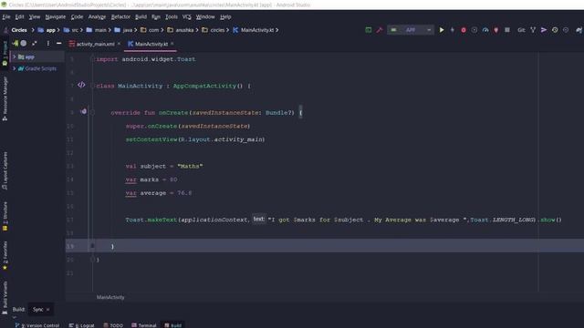Run the app with the green play button
This screenshot has height=328, width=584.
click(442, 30)
